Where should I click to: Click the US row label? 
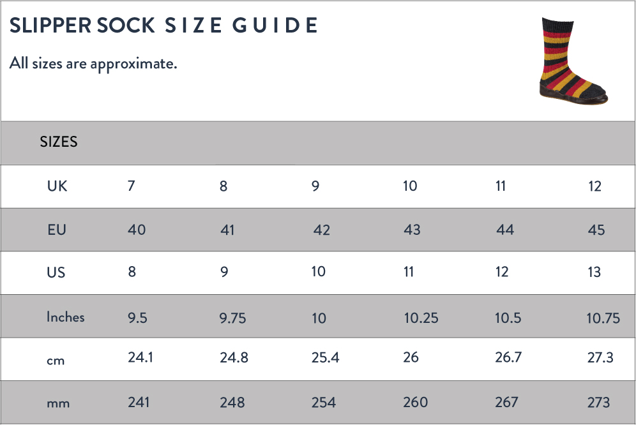click(56, 272)
